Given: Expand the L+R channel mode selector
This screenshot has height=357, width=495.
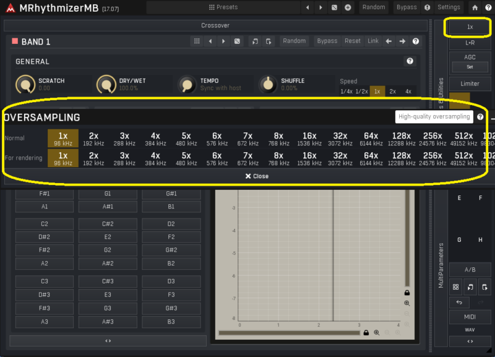Looking at the screenshot, I should click(x=470, y=43).
